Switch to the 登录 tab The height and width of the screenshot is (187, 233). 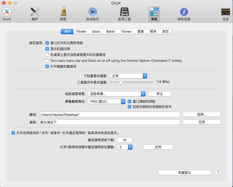(x=141, y=31)
